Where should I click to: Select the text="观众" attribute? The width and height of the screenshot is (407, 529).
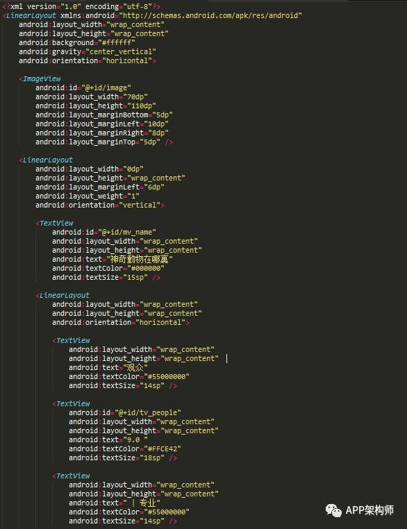(108, 367)
